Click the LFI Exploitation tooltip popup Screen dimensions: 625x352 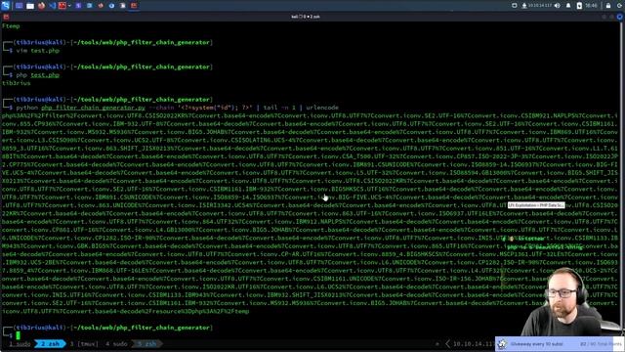[x=536, y=205]
